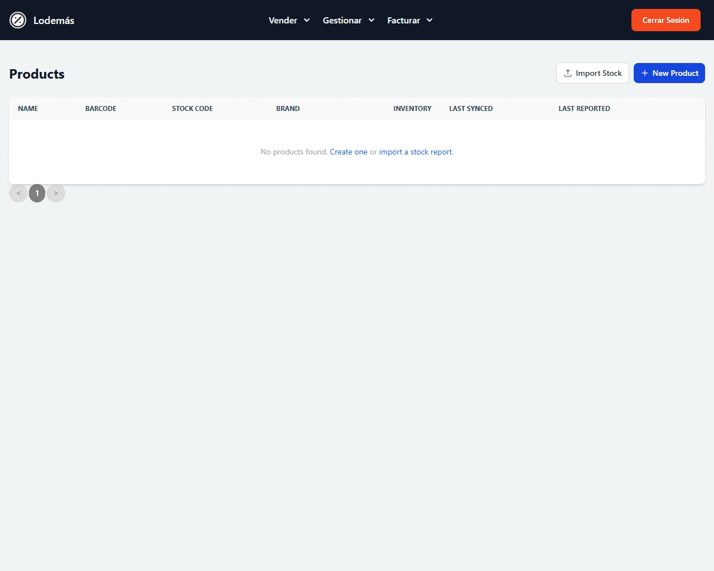
Task: Go to next page with right arrow
Action: (x=56, y=193)
